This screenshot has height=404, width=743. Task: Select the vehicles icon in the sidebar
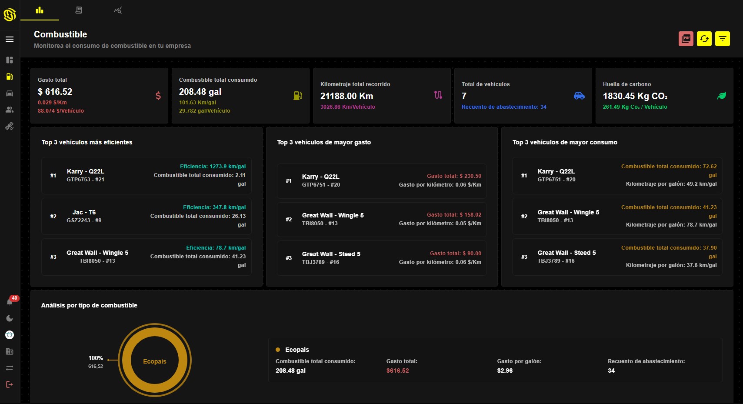click(x=9, y=93)
